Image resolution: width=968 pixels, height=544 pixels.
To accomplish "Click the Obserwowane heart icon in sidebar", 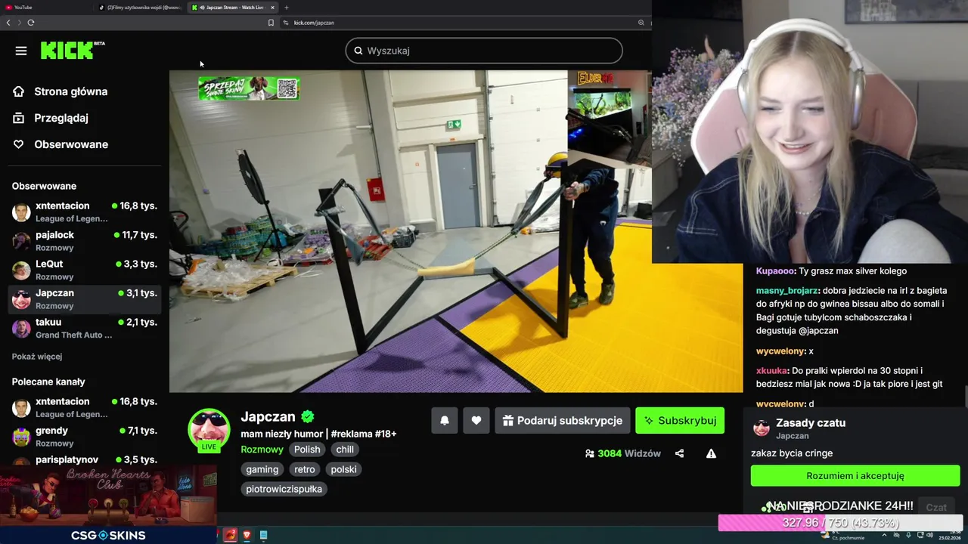I will (19, 144).
